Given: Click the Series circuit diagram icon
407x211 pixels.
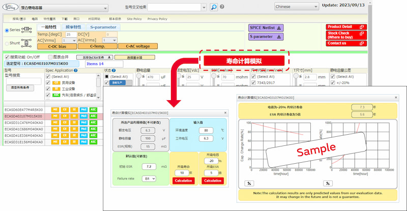Looking at the screenshot, I should pos(27,30).
